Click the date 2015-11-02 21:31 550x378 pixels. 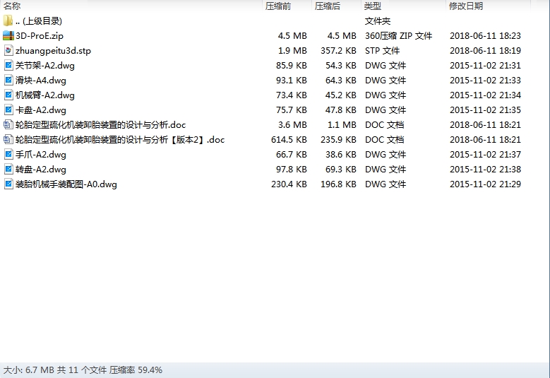click(x=485, y=66)
